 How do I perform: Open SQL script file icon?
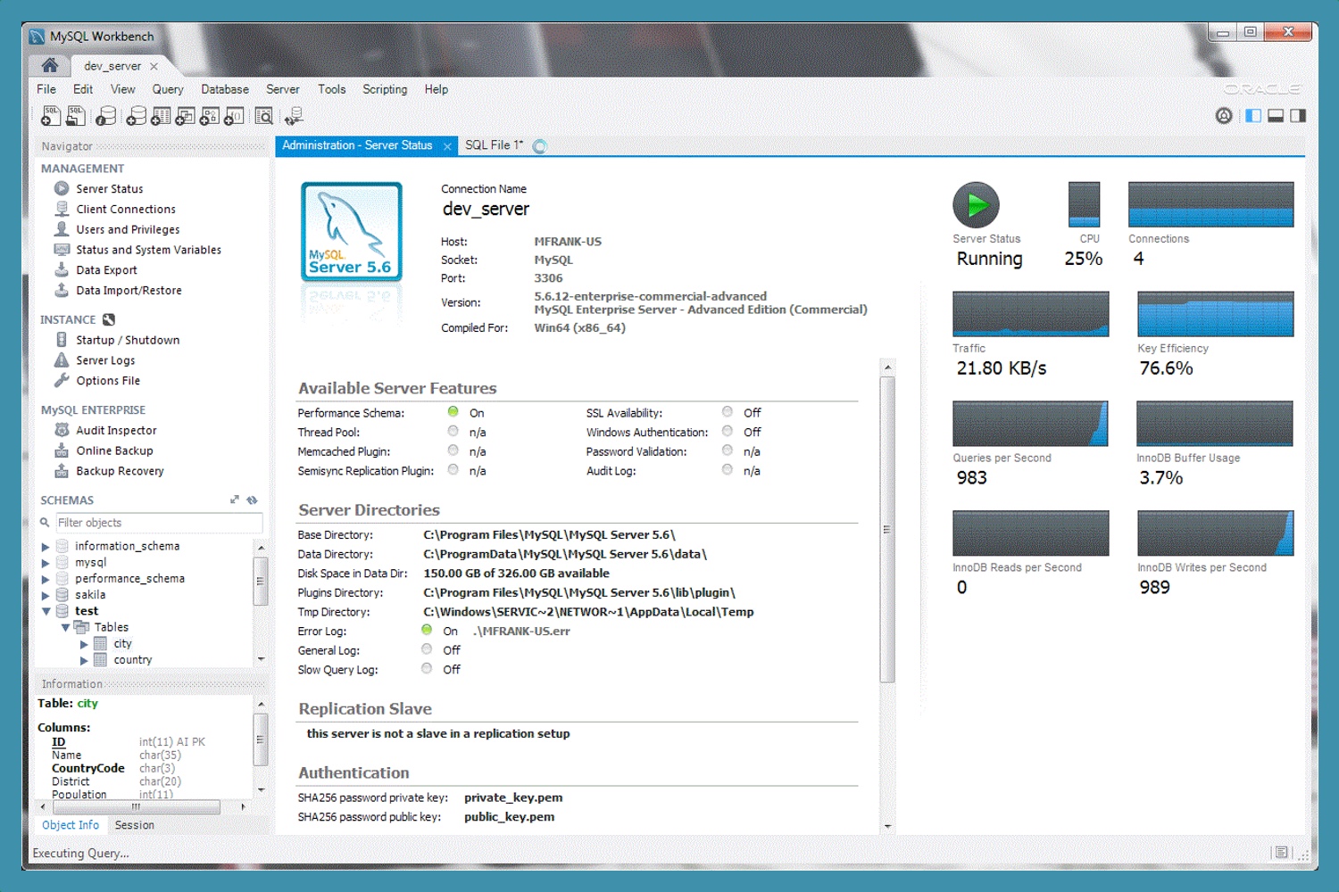coord(76,115)
